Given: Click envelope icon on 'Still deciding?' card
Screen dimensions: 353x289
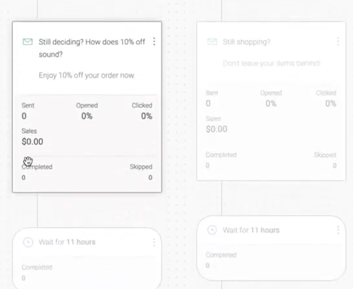Looking at the screenshot, I should point(28,42).
